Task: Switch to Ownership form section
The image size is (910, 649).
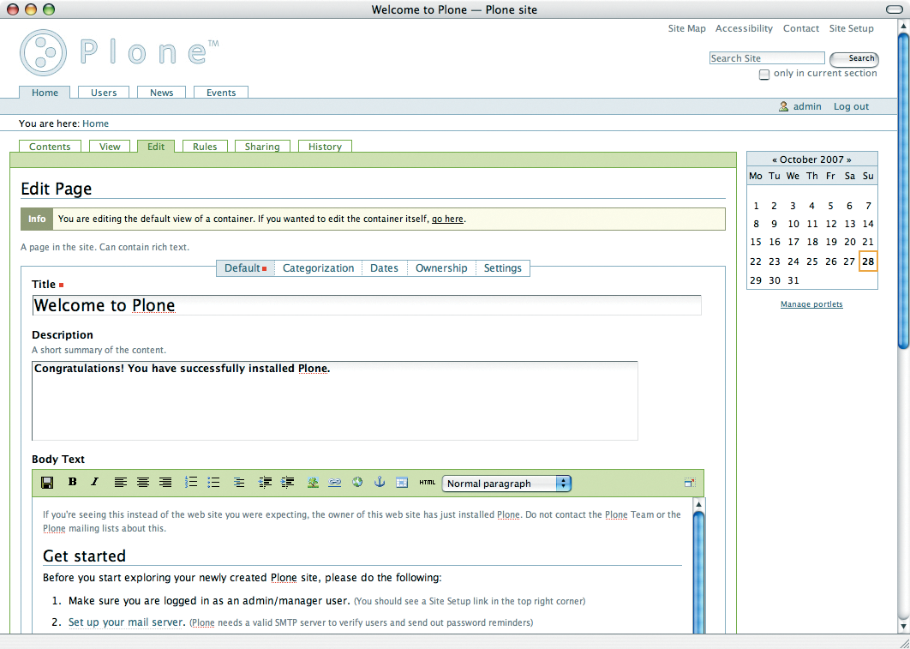Action: 441,268
